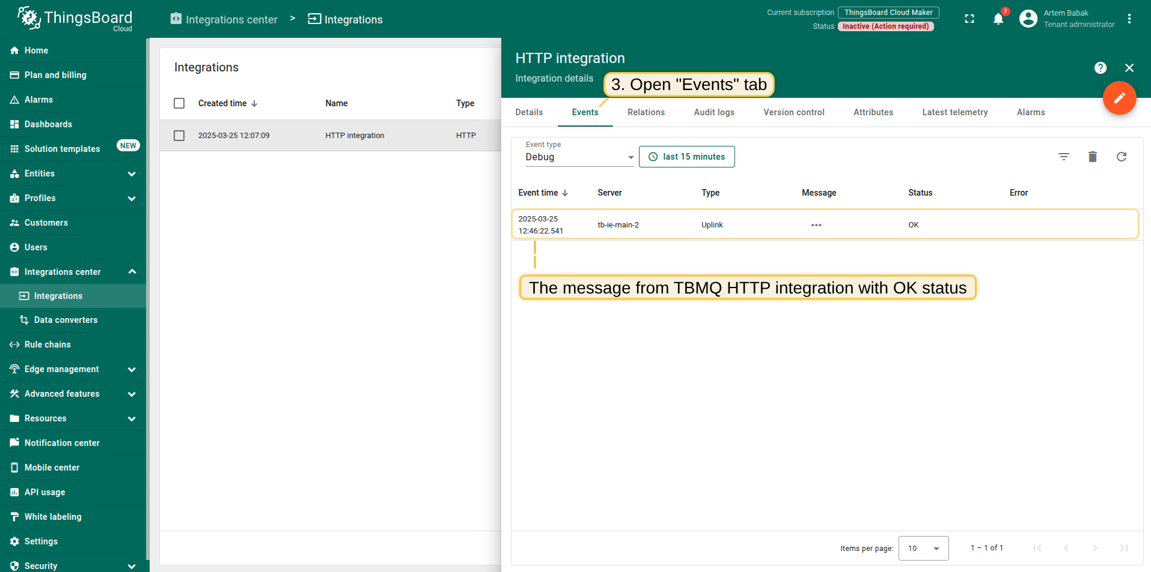This screenshot has height=572, width=1151.
Task: Open the events filter icon
Action: tap(1064, 157)
